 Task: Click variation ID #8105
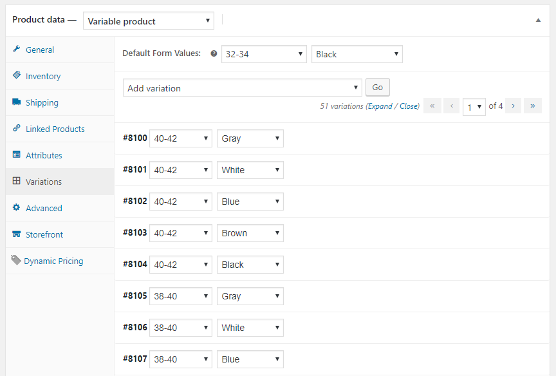pos(134,296)
